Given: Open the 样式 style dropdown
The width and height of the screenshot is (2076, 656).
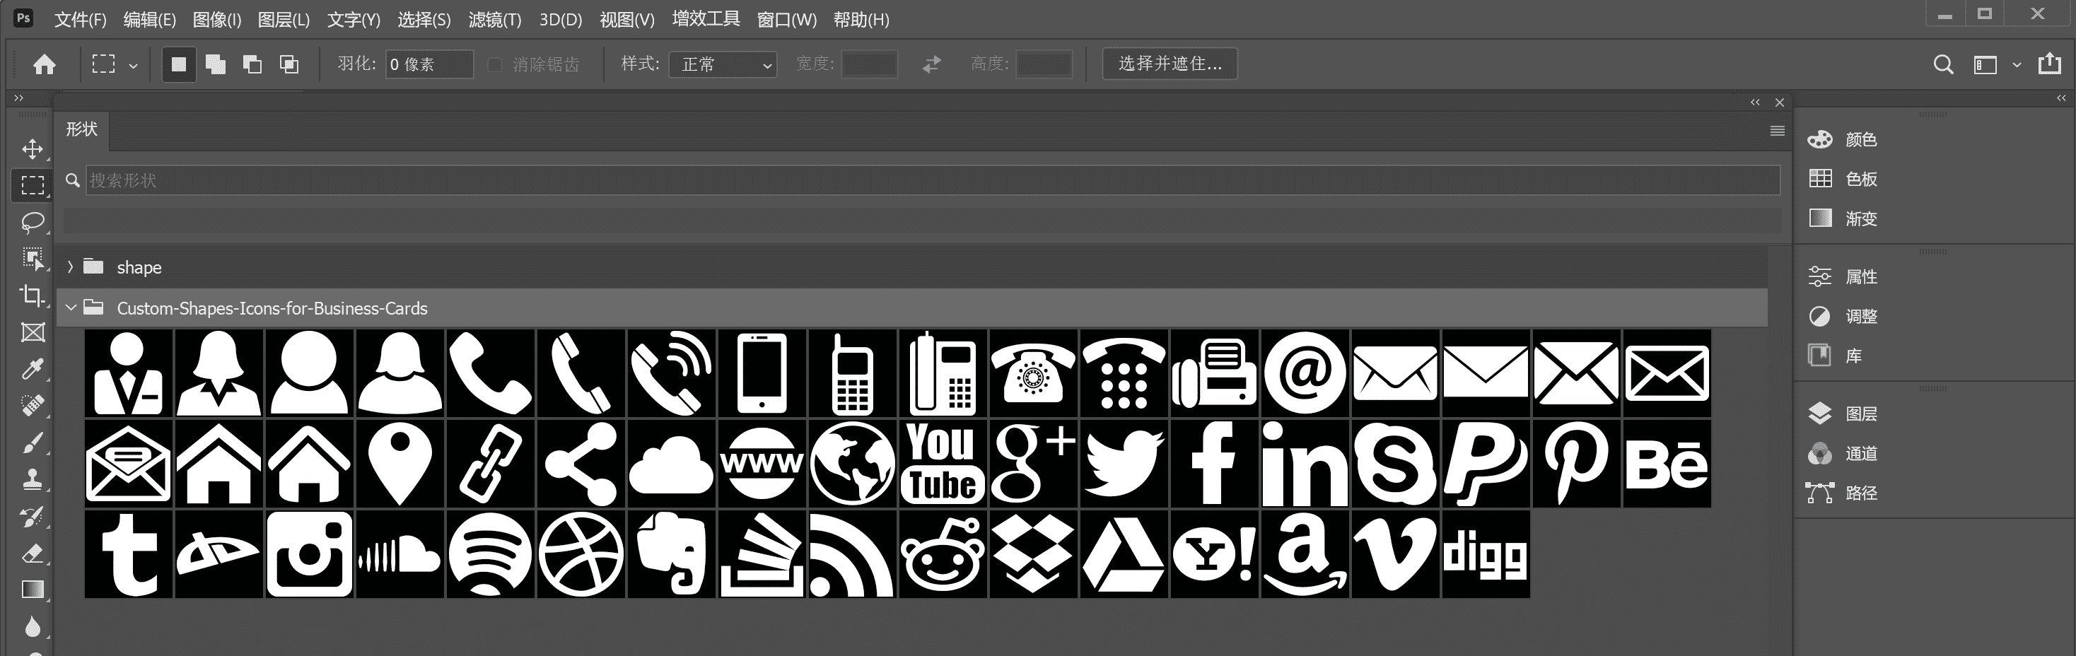Looking at the screenshot, I should (723, 64).
